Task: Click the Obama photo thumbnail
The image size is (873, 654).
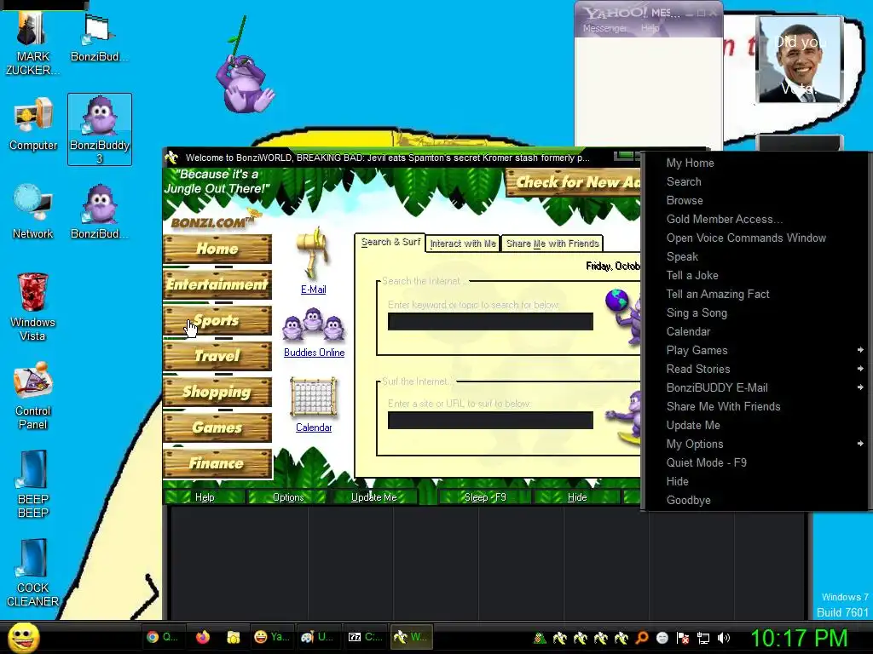Action: 800,59
